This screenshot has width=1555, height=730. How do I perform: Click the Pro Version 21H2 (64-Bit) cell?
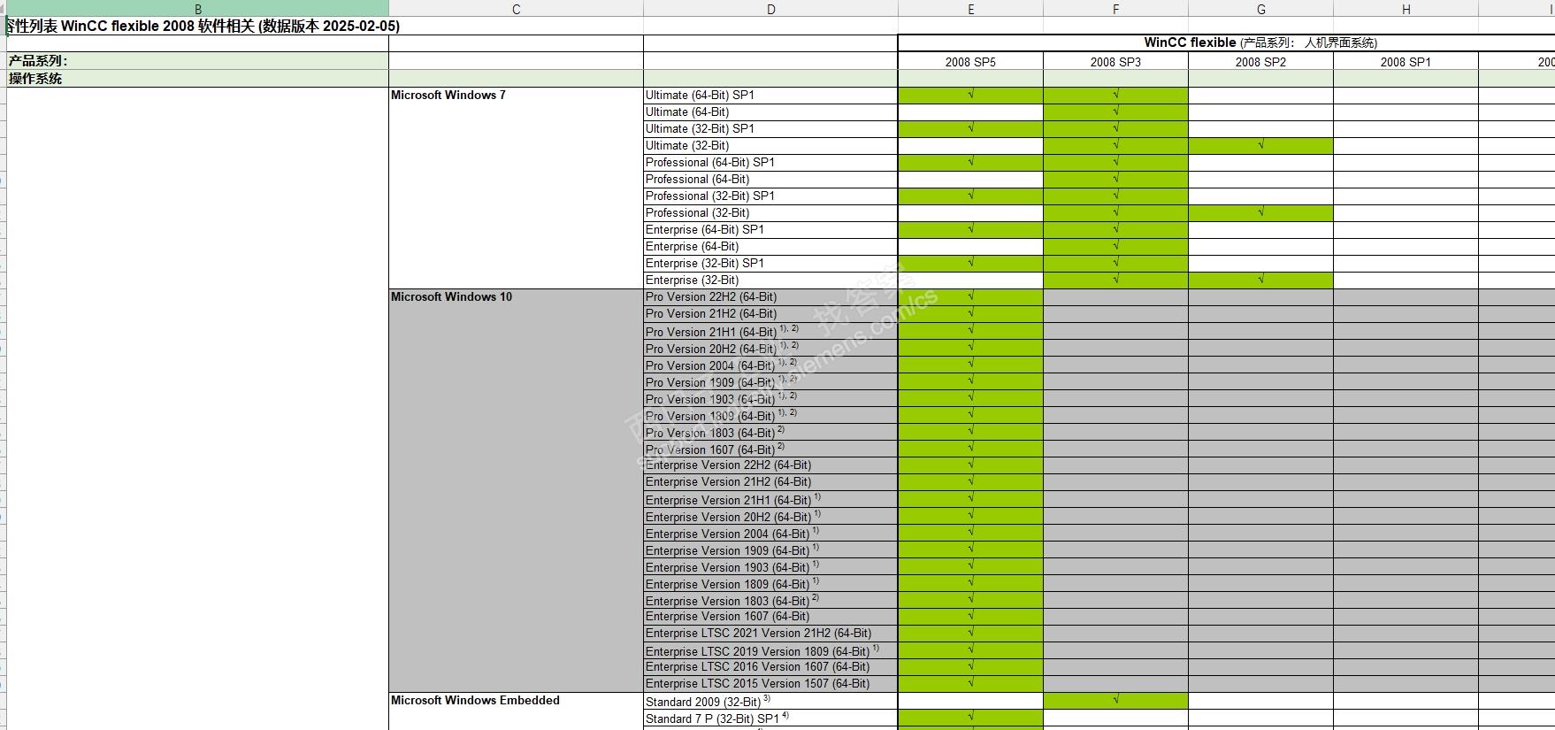point(770,314)
